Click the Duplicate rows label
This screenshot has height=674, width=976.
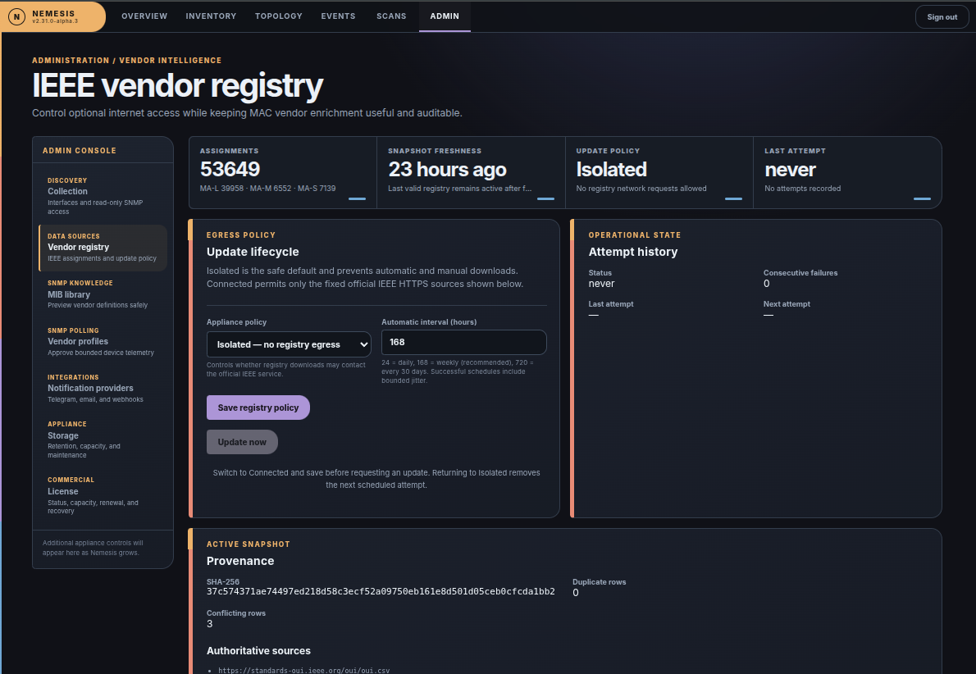coord(600,582)
